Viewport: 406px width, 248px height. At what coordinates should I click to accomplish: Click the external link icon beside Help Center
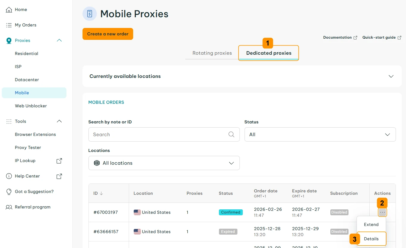(59, 176)
